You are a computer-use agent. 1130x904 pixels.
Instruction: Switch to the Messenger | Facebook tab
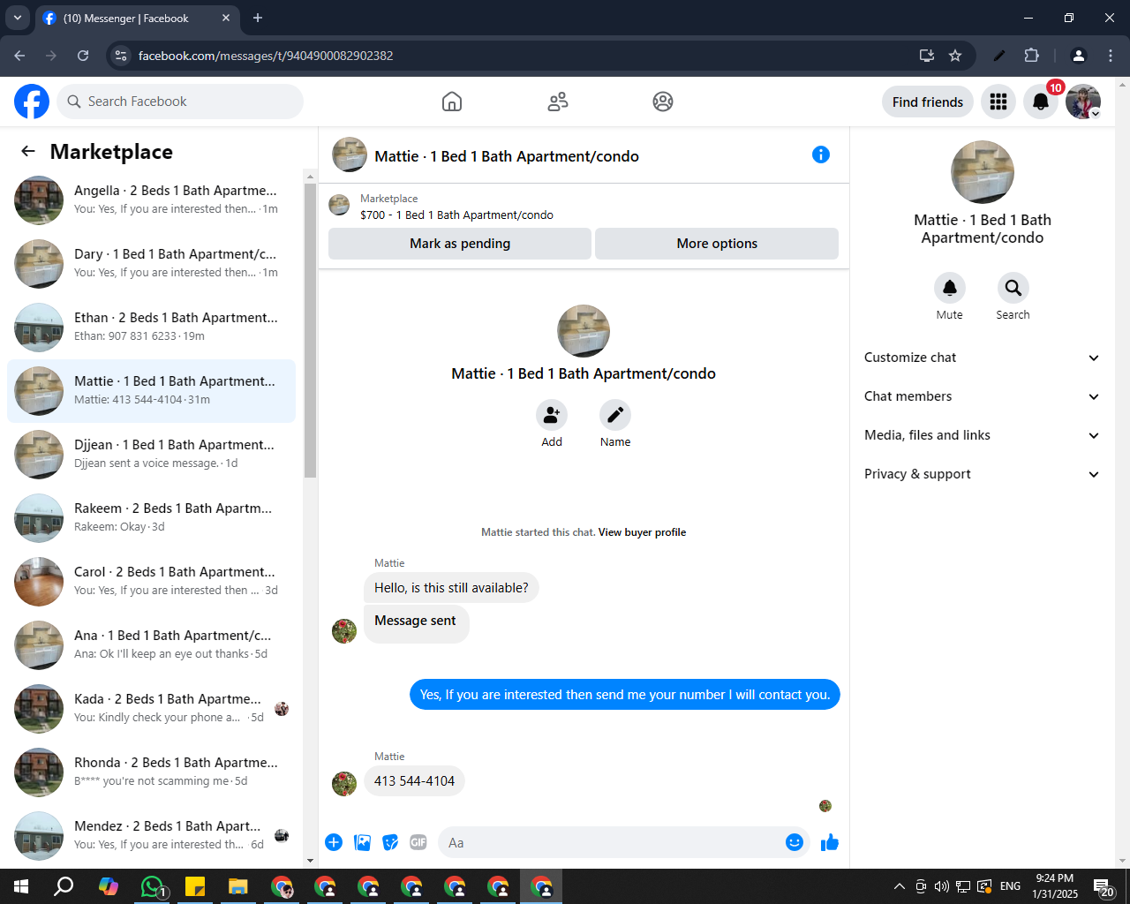coord(137,18)
